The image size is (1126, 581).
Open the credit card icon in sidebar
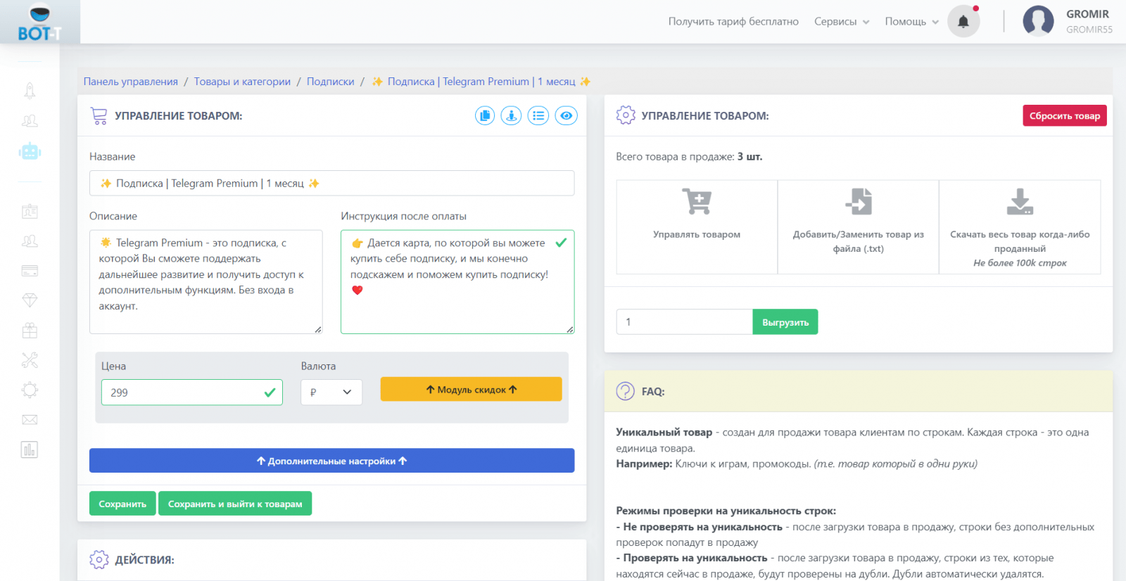[30, 271]
